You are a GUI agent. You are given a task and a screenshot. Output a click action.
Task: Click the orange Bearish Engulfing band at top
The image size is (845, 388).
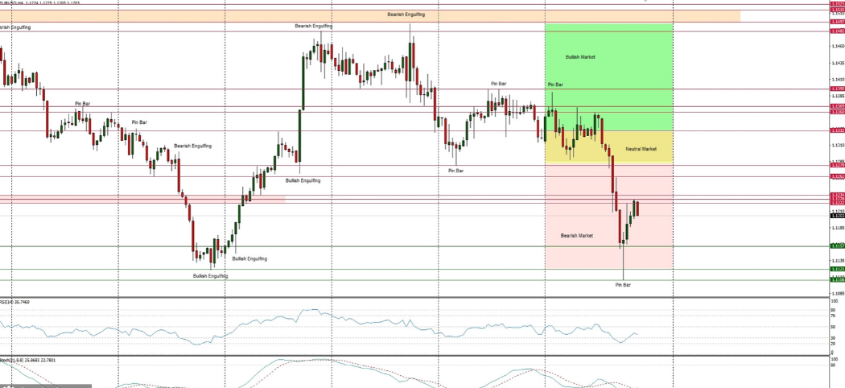coord(241,15)
